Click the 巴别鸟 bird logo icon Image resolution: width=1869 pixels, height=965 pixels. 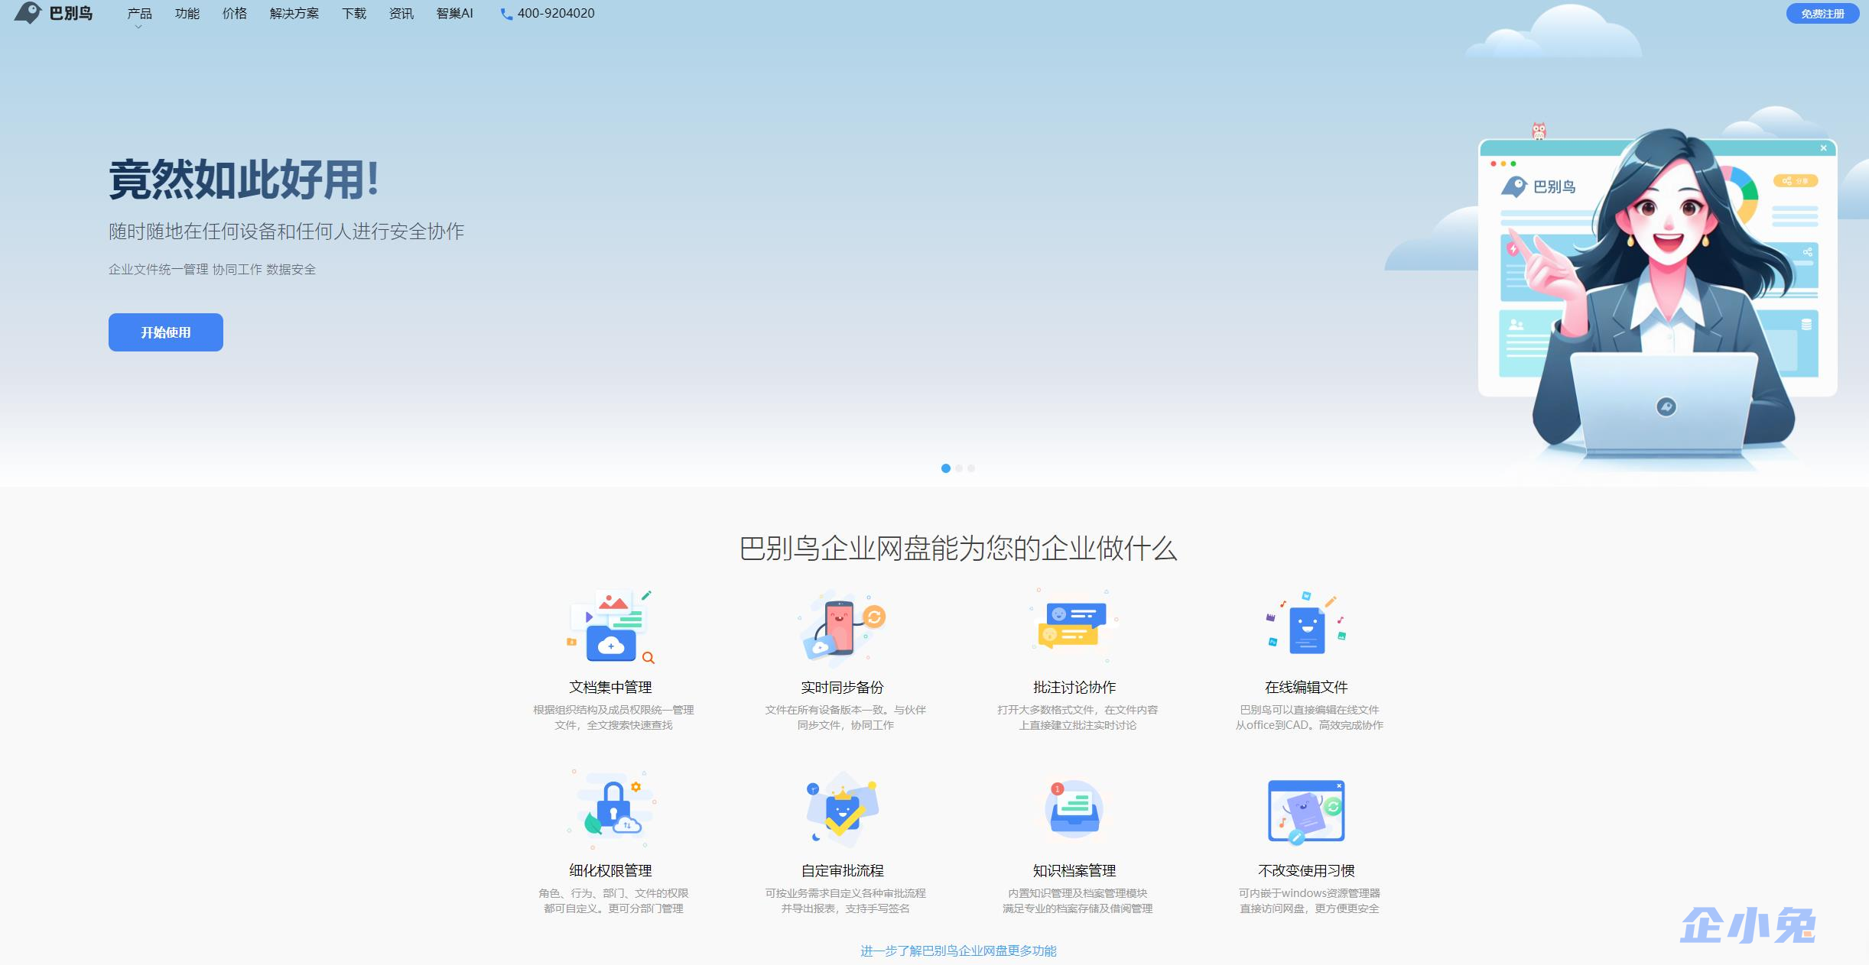(28, 13)
